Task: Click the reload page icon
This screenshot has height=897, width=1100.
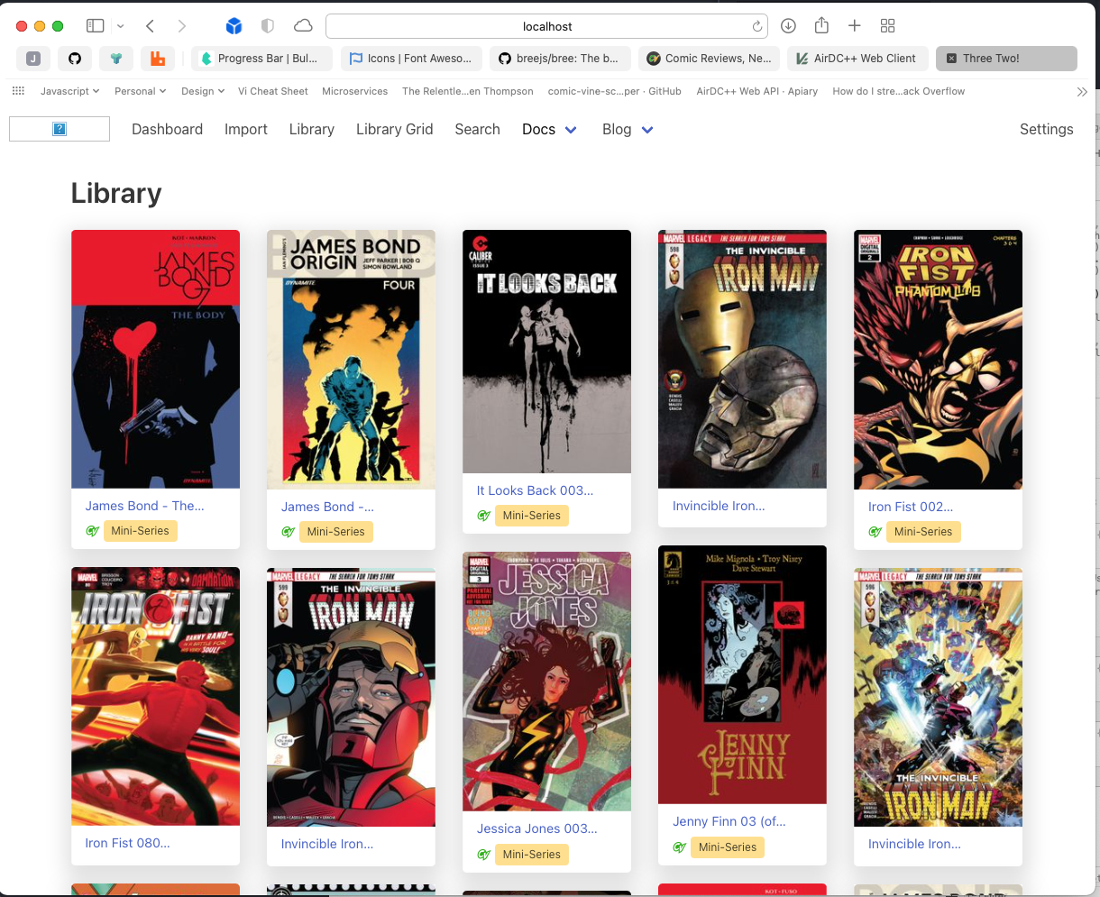Action: coord(757,26)
